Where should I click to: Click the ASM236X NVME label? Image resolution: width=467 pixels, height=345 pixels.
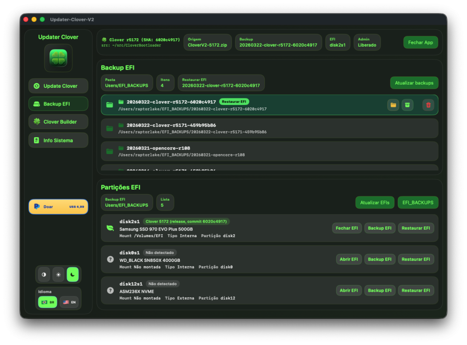(137, 292)
